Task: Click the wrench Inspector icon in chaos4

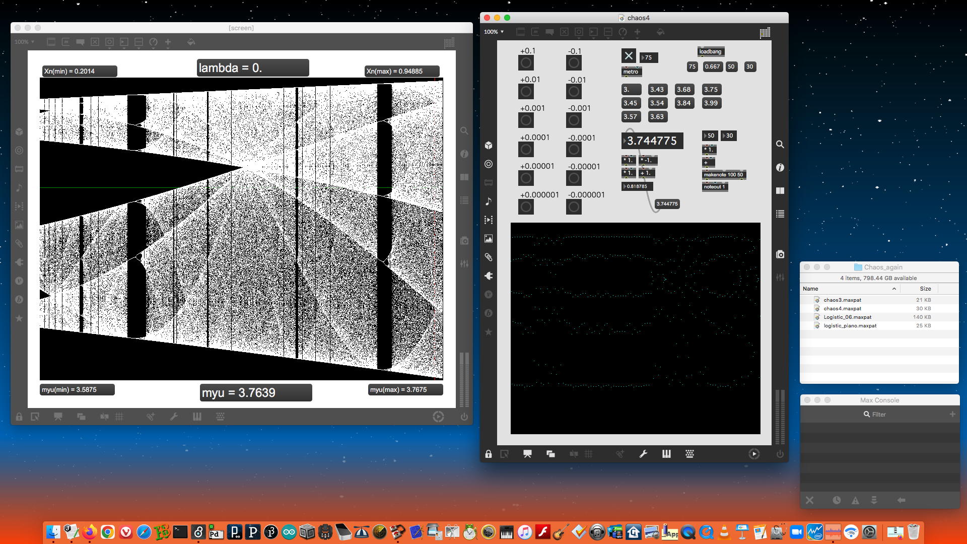Action: click(x=643, y=454)
